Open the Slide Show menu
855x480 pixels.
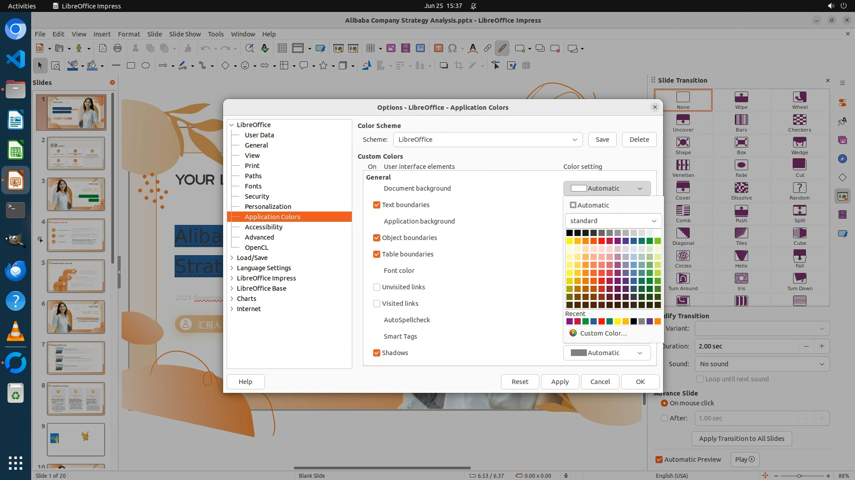tap(184, 34)
